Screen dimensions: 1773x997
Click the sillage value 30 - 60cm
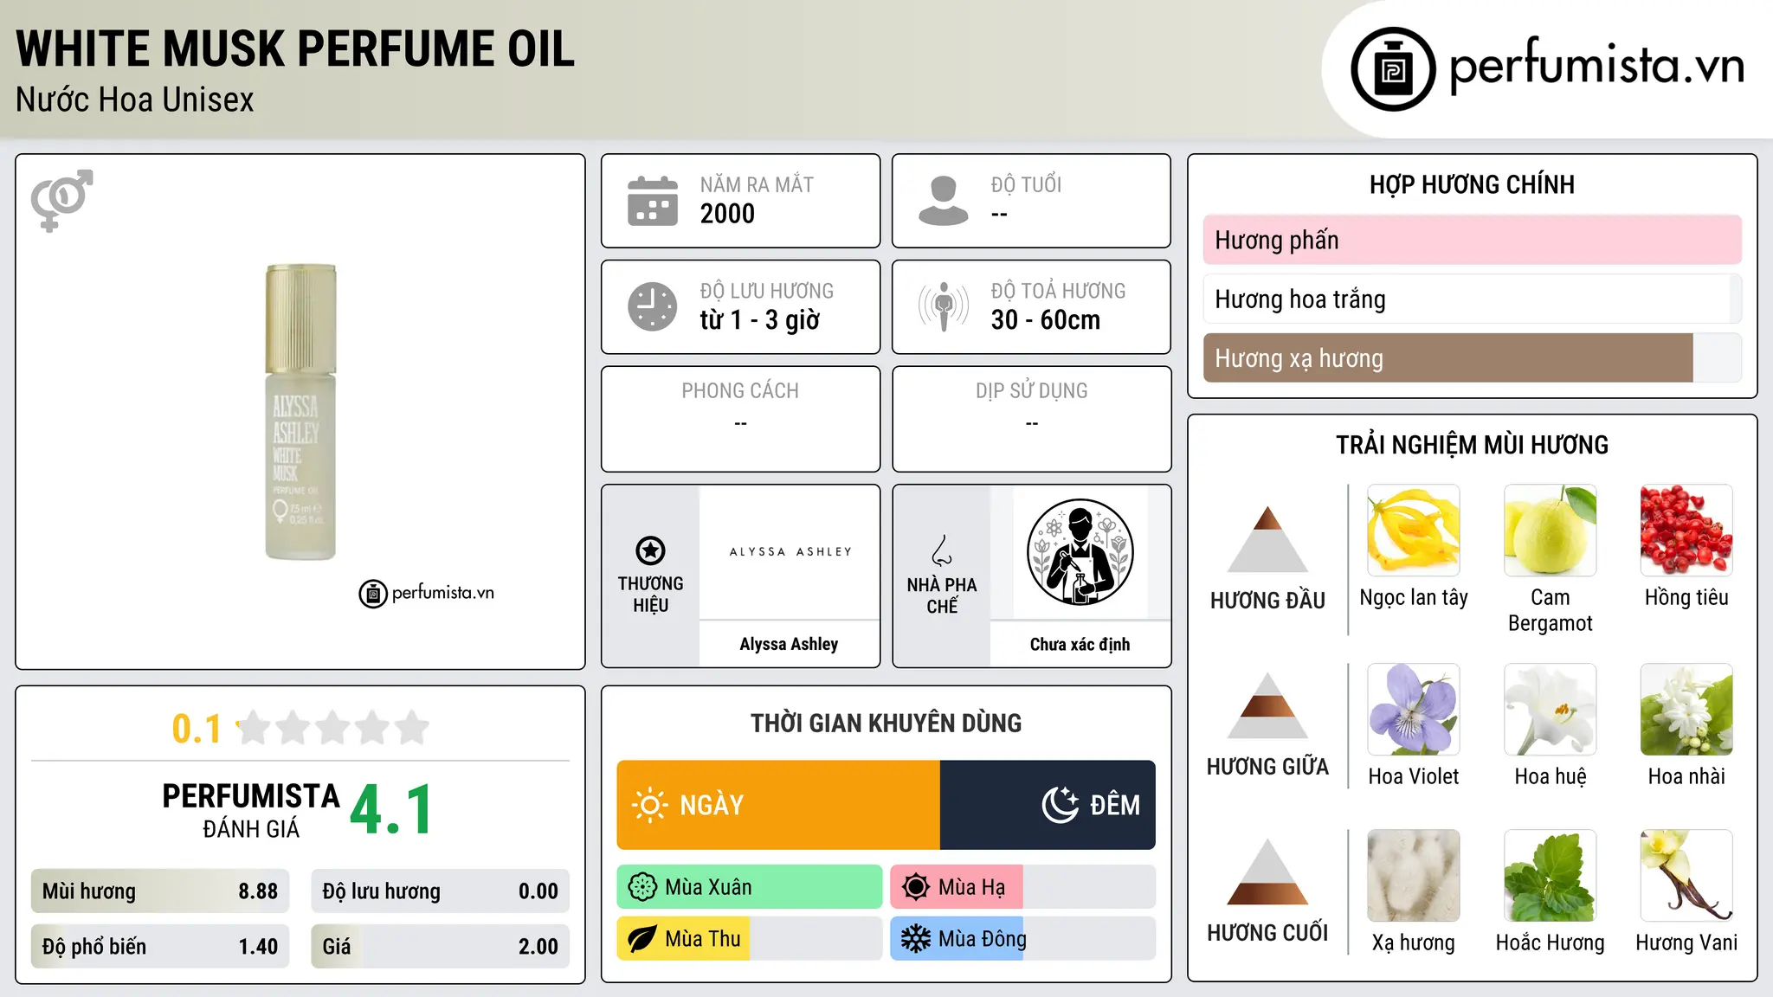coord(1046,320)
